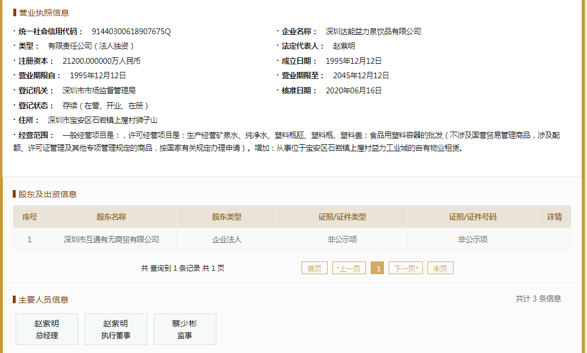Click the 成立日期 value 1995年12月12日
This screenshot has height=353, width=587.
pos(354,61)
